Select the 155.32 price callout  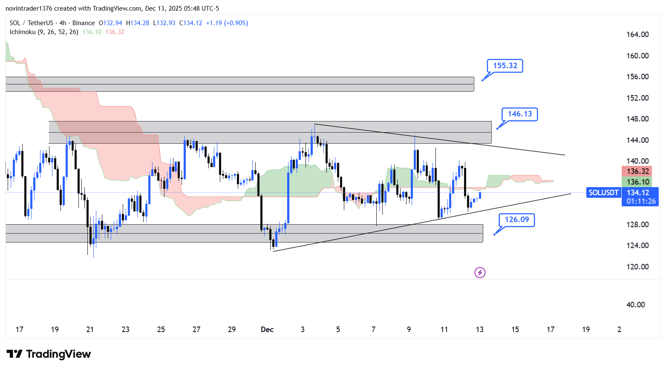pyautogui.click(x=505, y=66)
